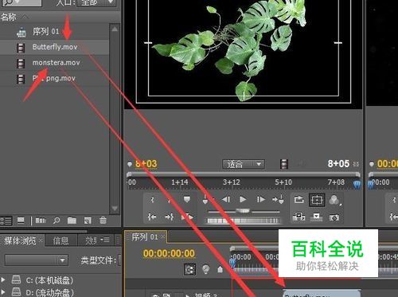The width and height of the screenshot is (398, 297).
Task: Step forward one frame in Source monitor
Action: [x=261, y=199]
